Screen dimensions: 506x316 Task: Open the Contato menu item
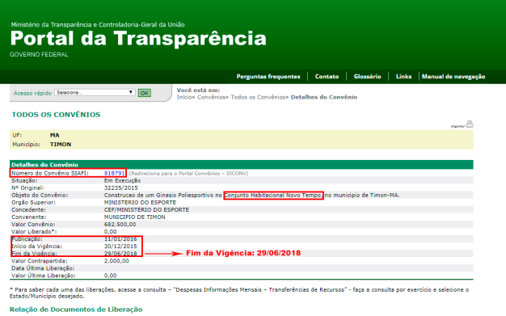point(327,77)
